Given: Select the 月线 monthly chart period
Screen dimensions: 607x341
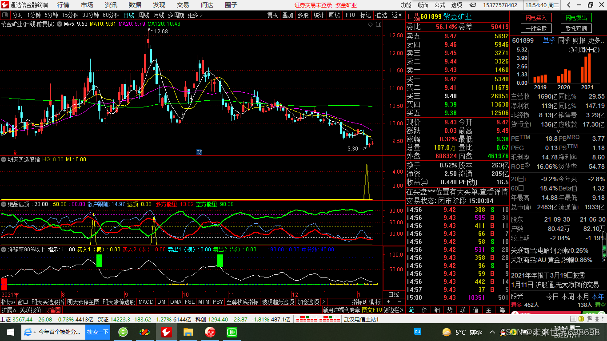Looking at the screenshot, I should tap(159, 15).
